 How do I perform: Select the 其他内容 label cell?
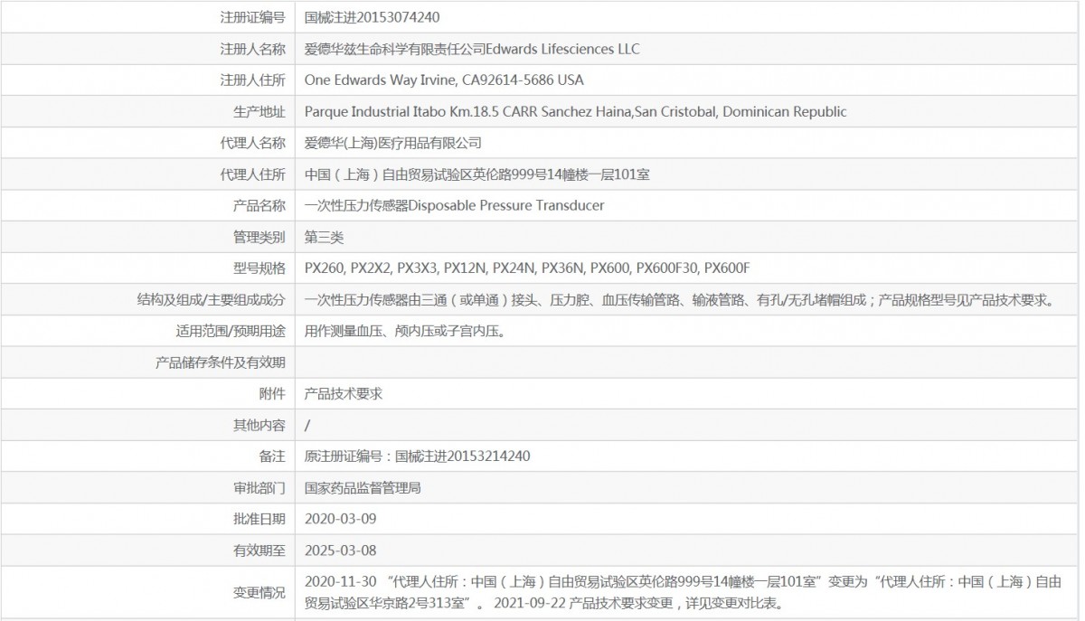click(x=259, y=425)
